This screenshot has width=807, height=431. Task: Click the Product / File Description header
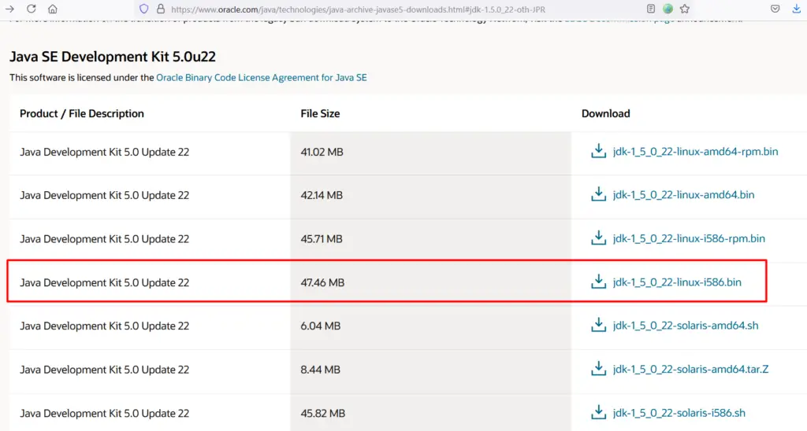(82, 113)
